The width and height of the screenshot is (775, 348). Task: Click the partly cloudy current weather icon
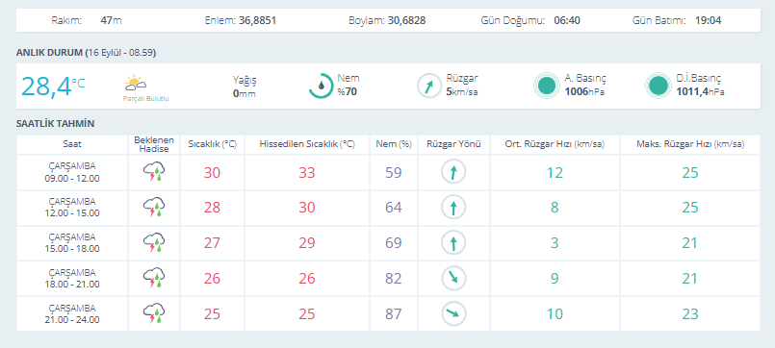pos(136,83)
